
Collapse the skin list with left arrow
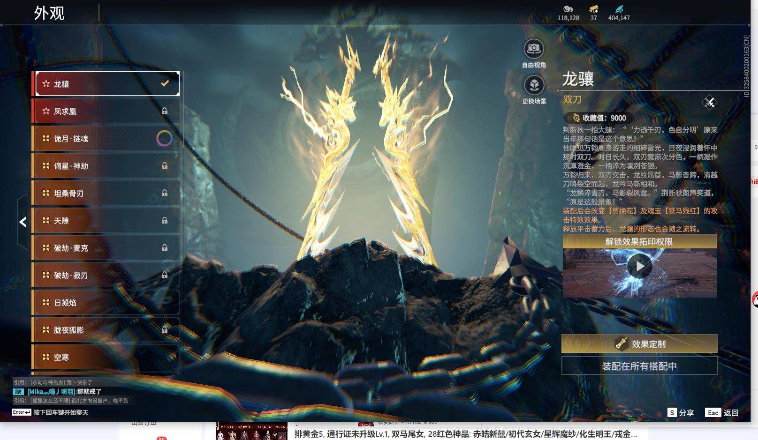pos(23,222)
